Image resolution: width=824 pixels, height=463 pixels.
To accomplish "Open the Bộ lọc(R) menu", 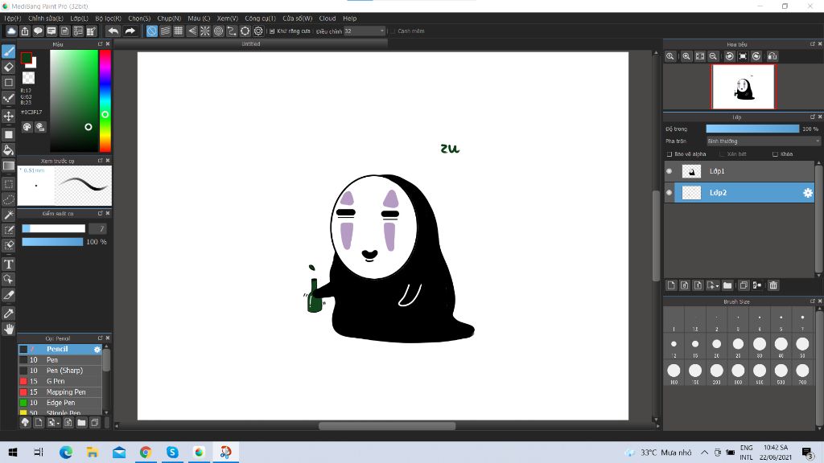I will 109,18.
